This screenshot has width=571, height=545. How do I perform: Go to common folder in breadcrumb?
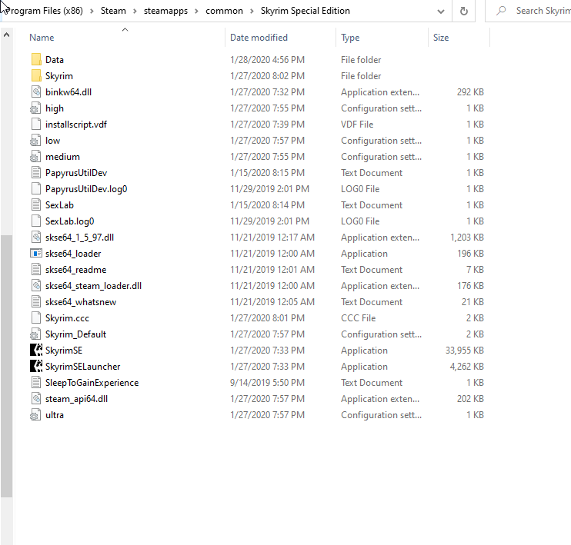(x=224, y=11)
